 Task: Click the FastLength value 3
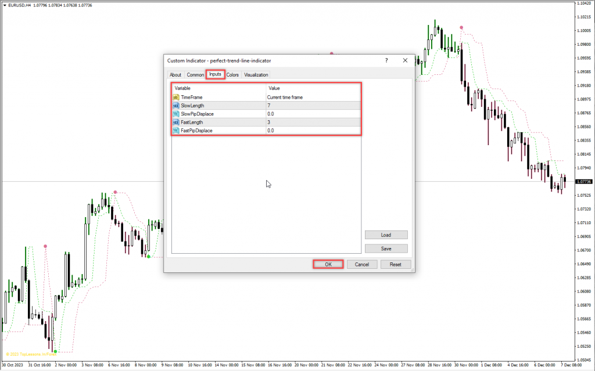coord(313,122)
